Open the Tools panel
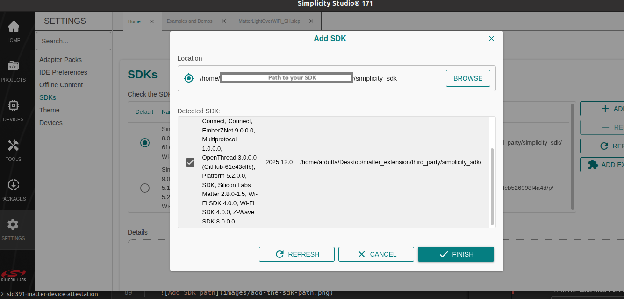The height and width of the screenshot is (299, 624). (13, 148)
